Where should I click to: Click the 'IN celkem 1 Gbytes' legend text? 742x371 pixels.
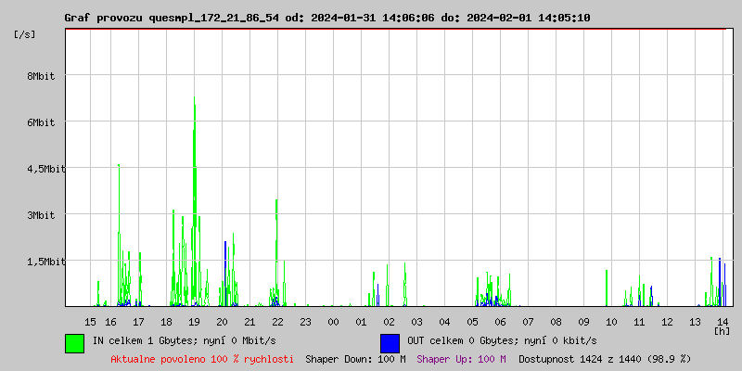click(x=163, y=342)
